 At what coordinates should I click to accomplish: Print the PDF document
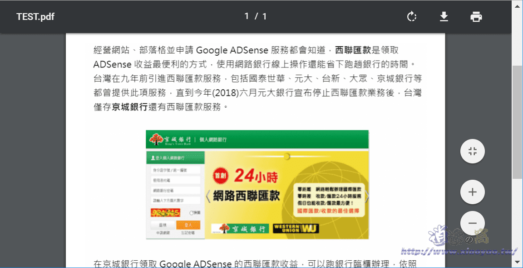[476, 16]
